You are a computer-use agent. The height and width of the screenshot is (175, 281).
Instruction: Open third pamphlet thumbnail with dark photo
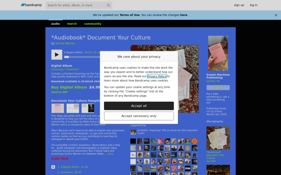pos(88,108)
